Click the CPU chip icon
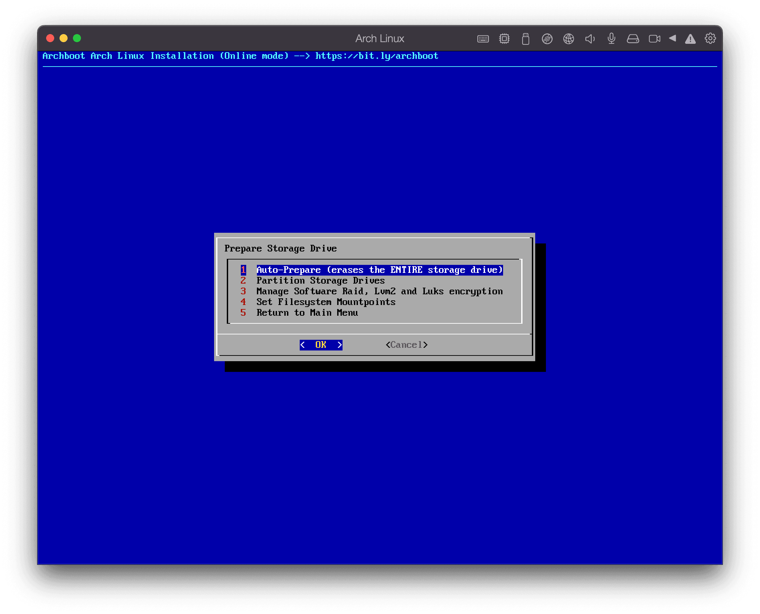This screenshot has height=614, width=760. (504, 38)
